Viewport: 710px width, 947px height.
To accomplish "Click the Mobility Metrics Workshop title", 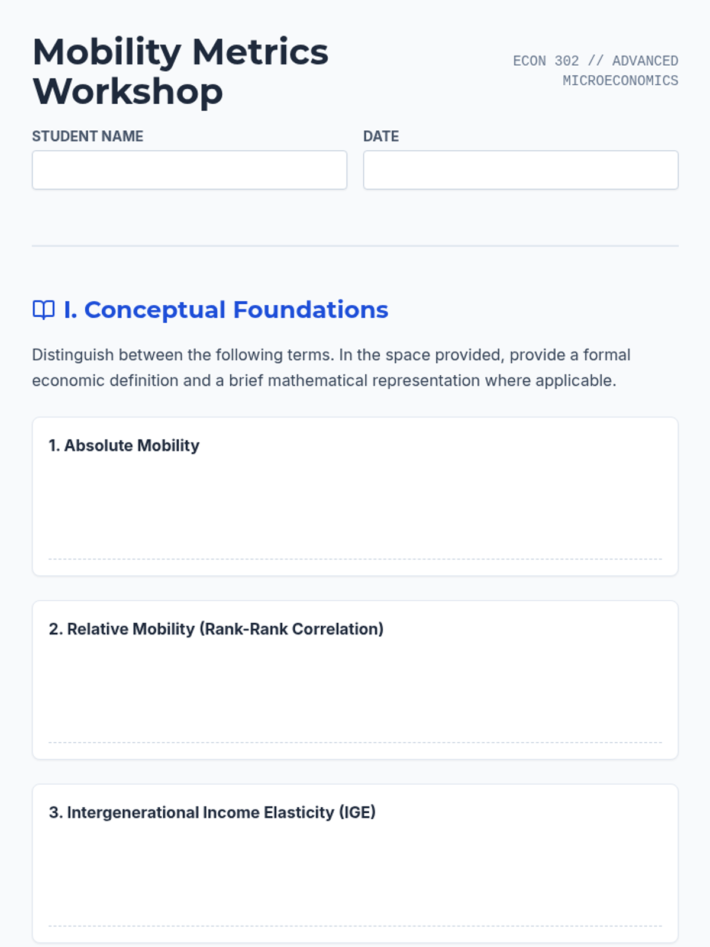I will tap(180, 71).
